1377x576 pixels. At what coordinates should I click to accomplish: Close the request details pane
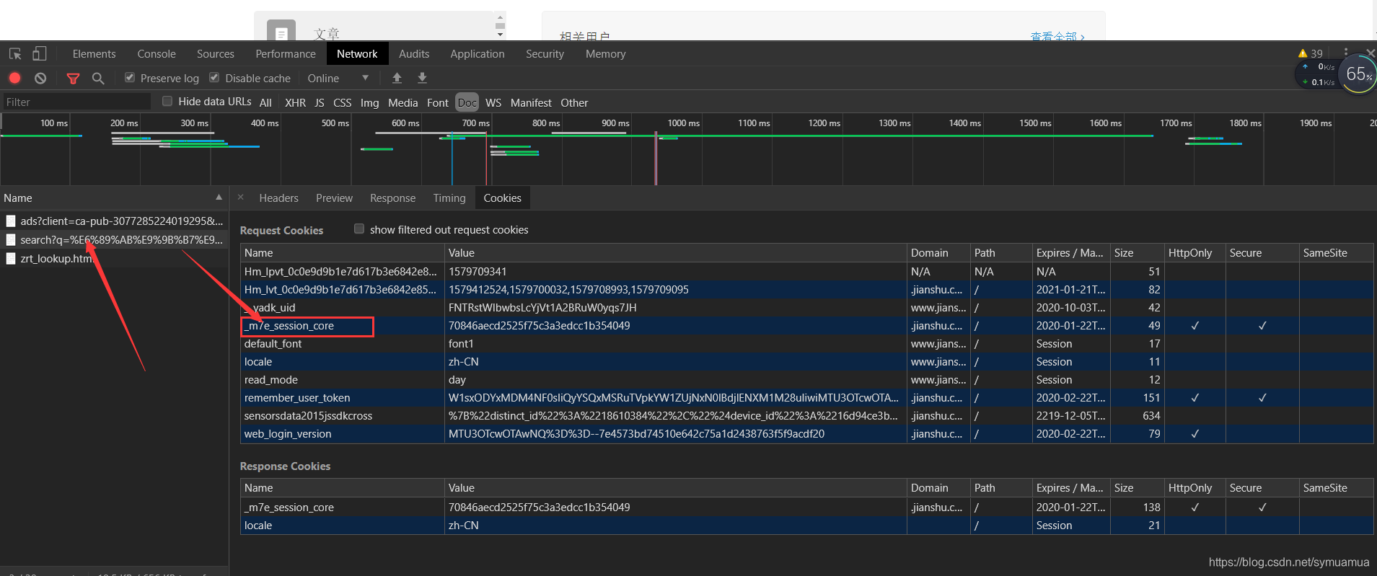coord(241,198)
